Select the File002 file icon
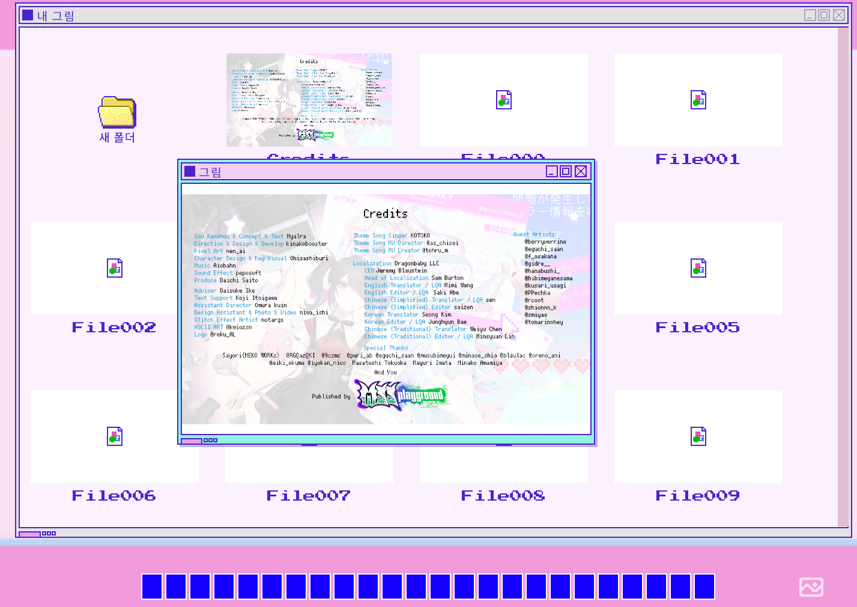 point(115,268)
